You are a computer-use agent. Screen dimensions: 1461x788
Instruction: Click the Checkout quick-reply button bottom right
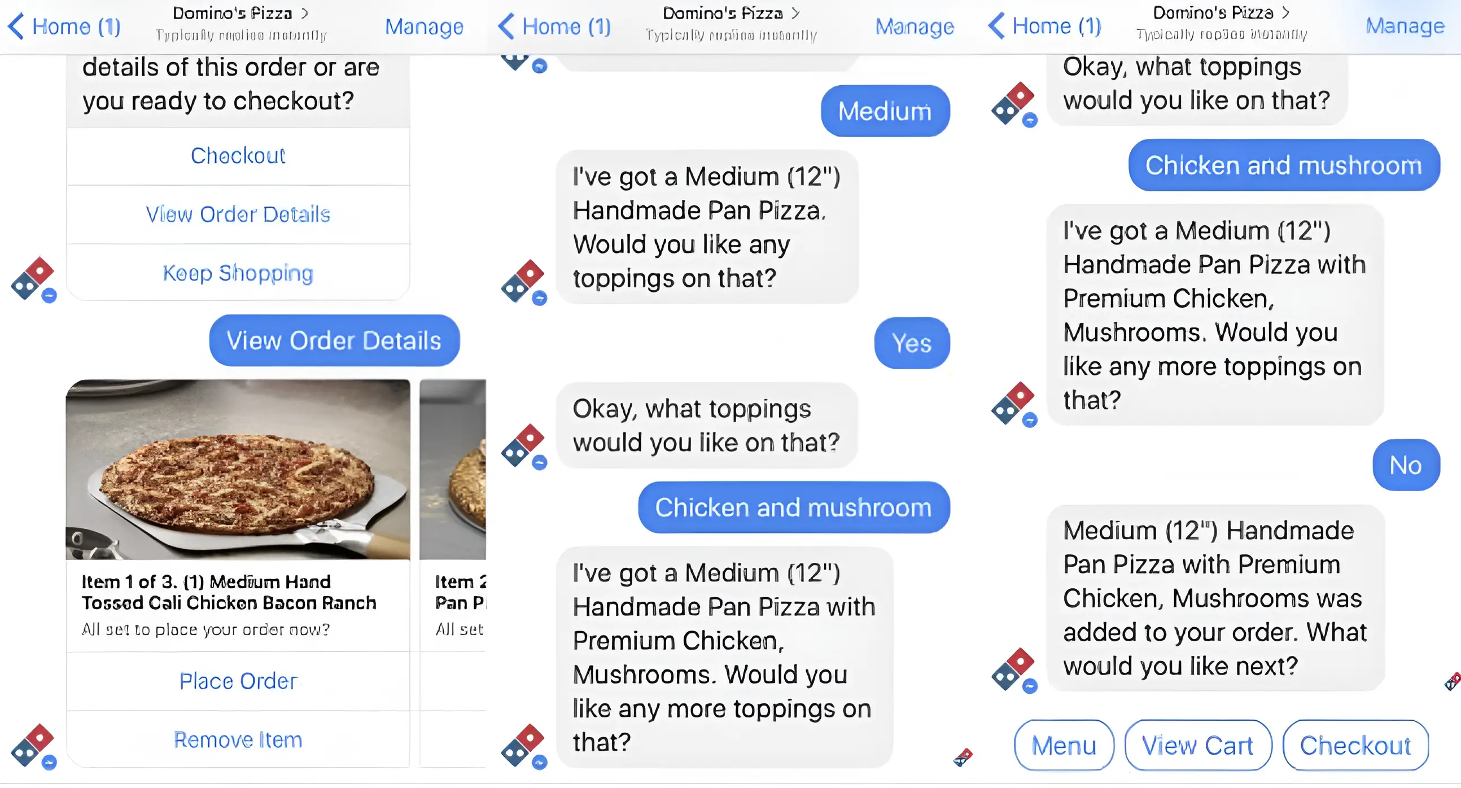click(x=1356, y=745)
